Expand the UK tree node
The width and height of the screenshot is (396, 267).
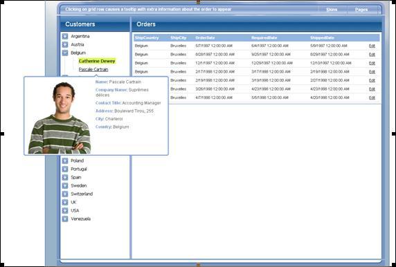(x=65, y=203)
